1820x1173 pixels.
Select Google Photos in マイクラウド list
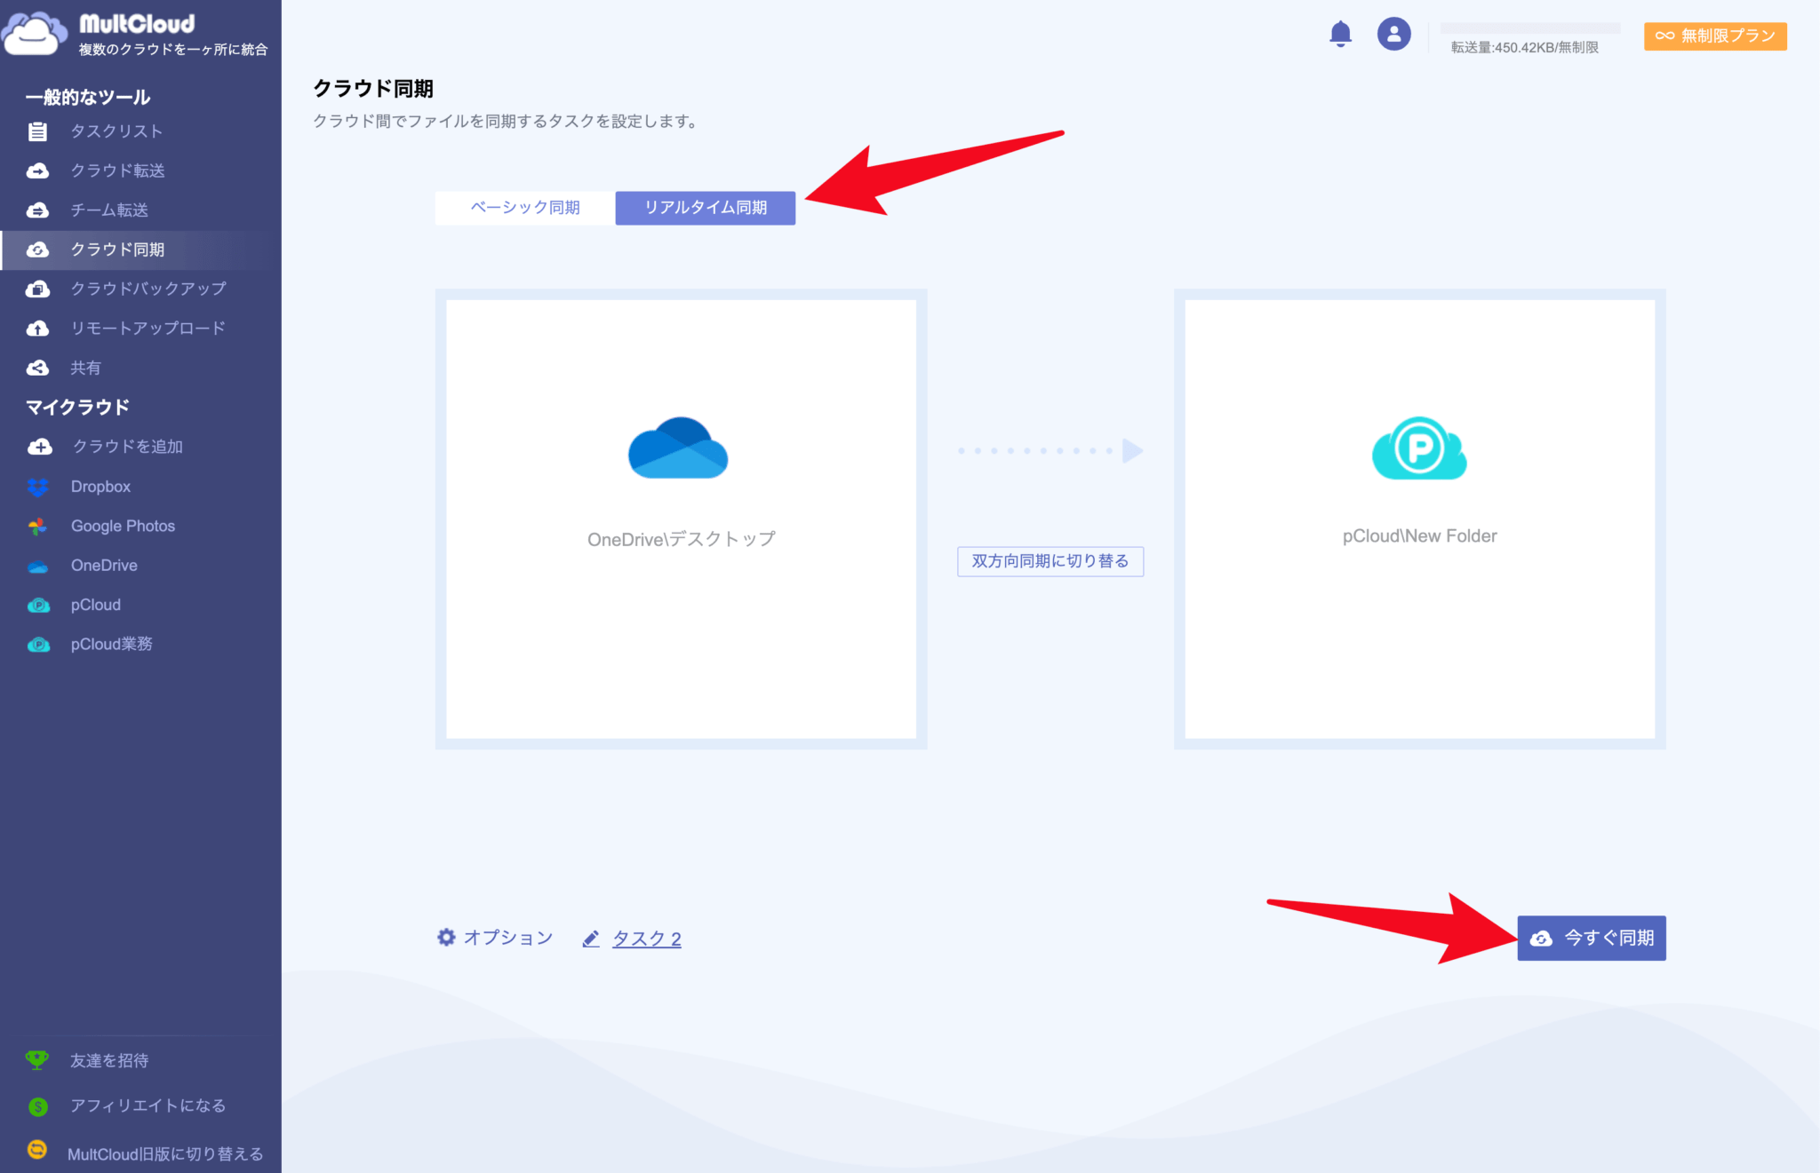123,526
